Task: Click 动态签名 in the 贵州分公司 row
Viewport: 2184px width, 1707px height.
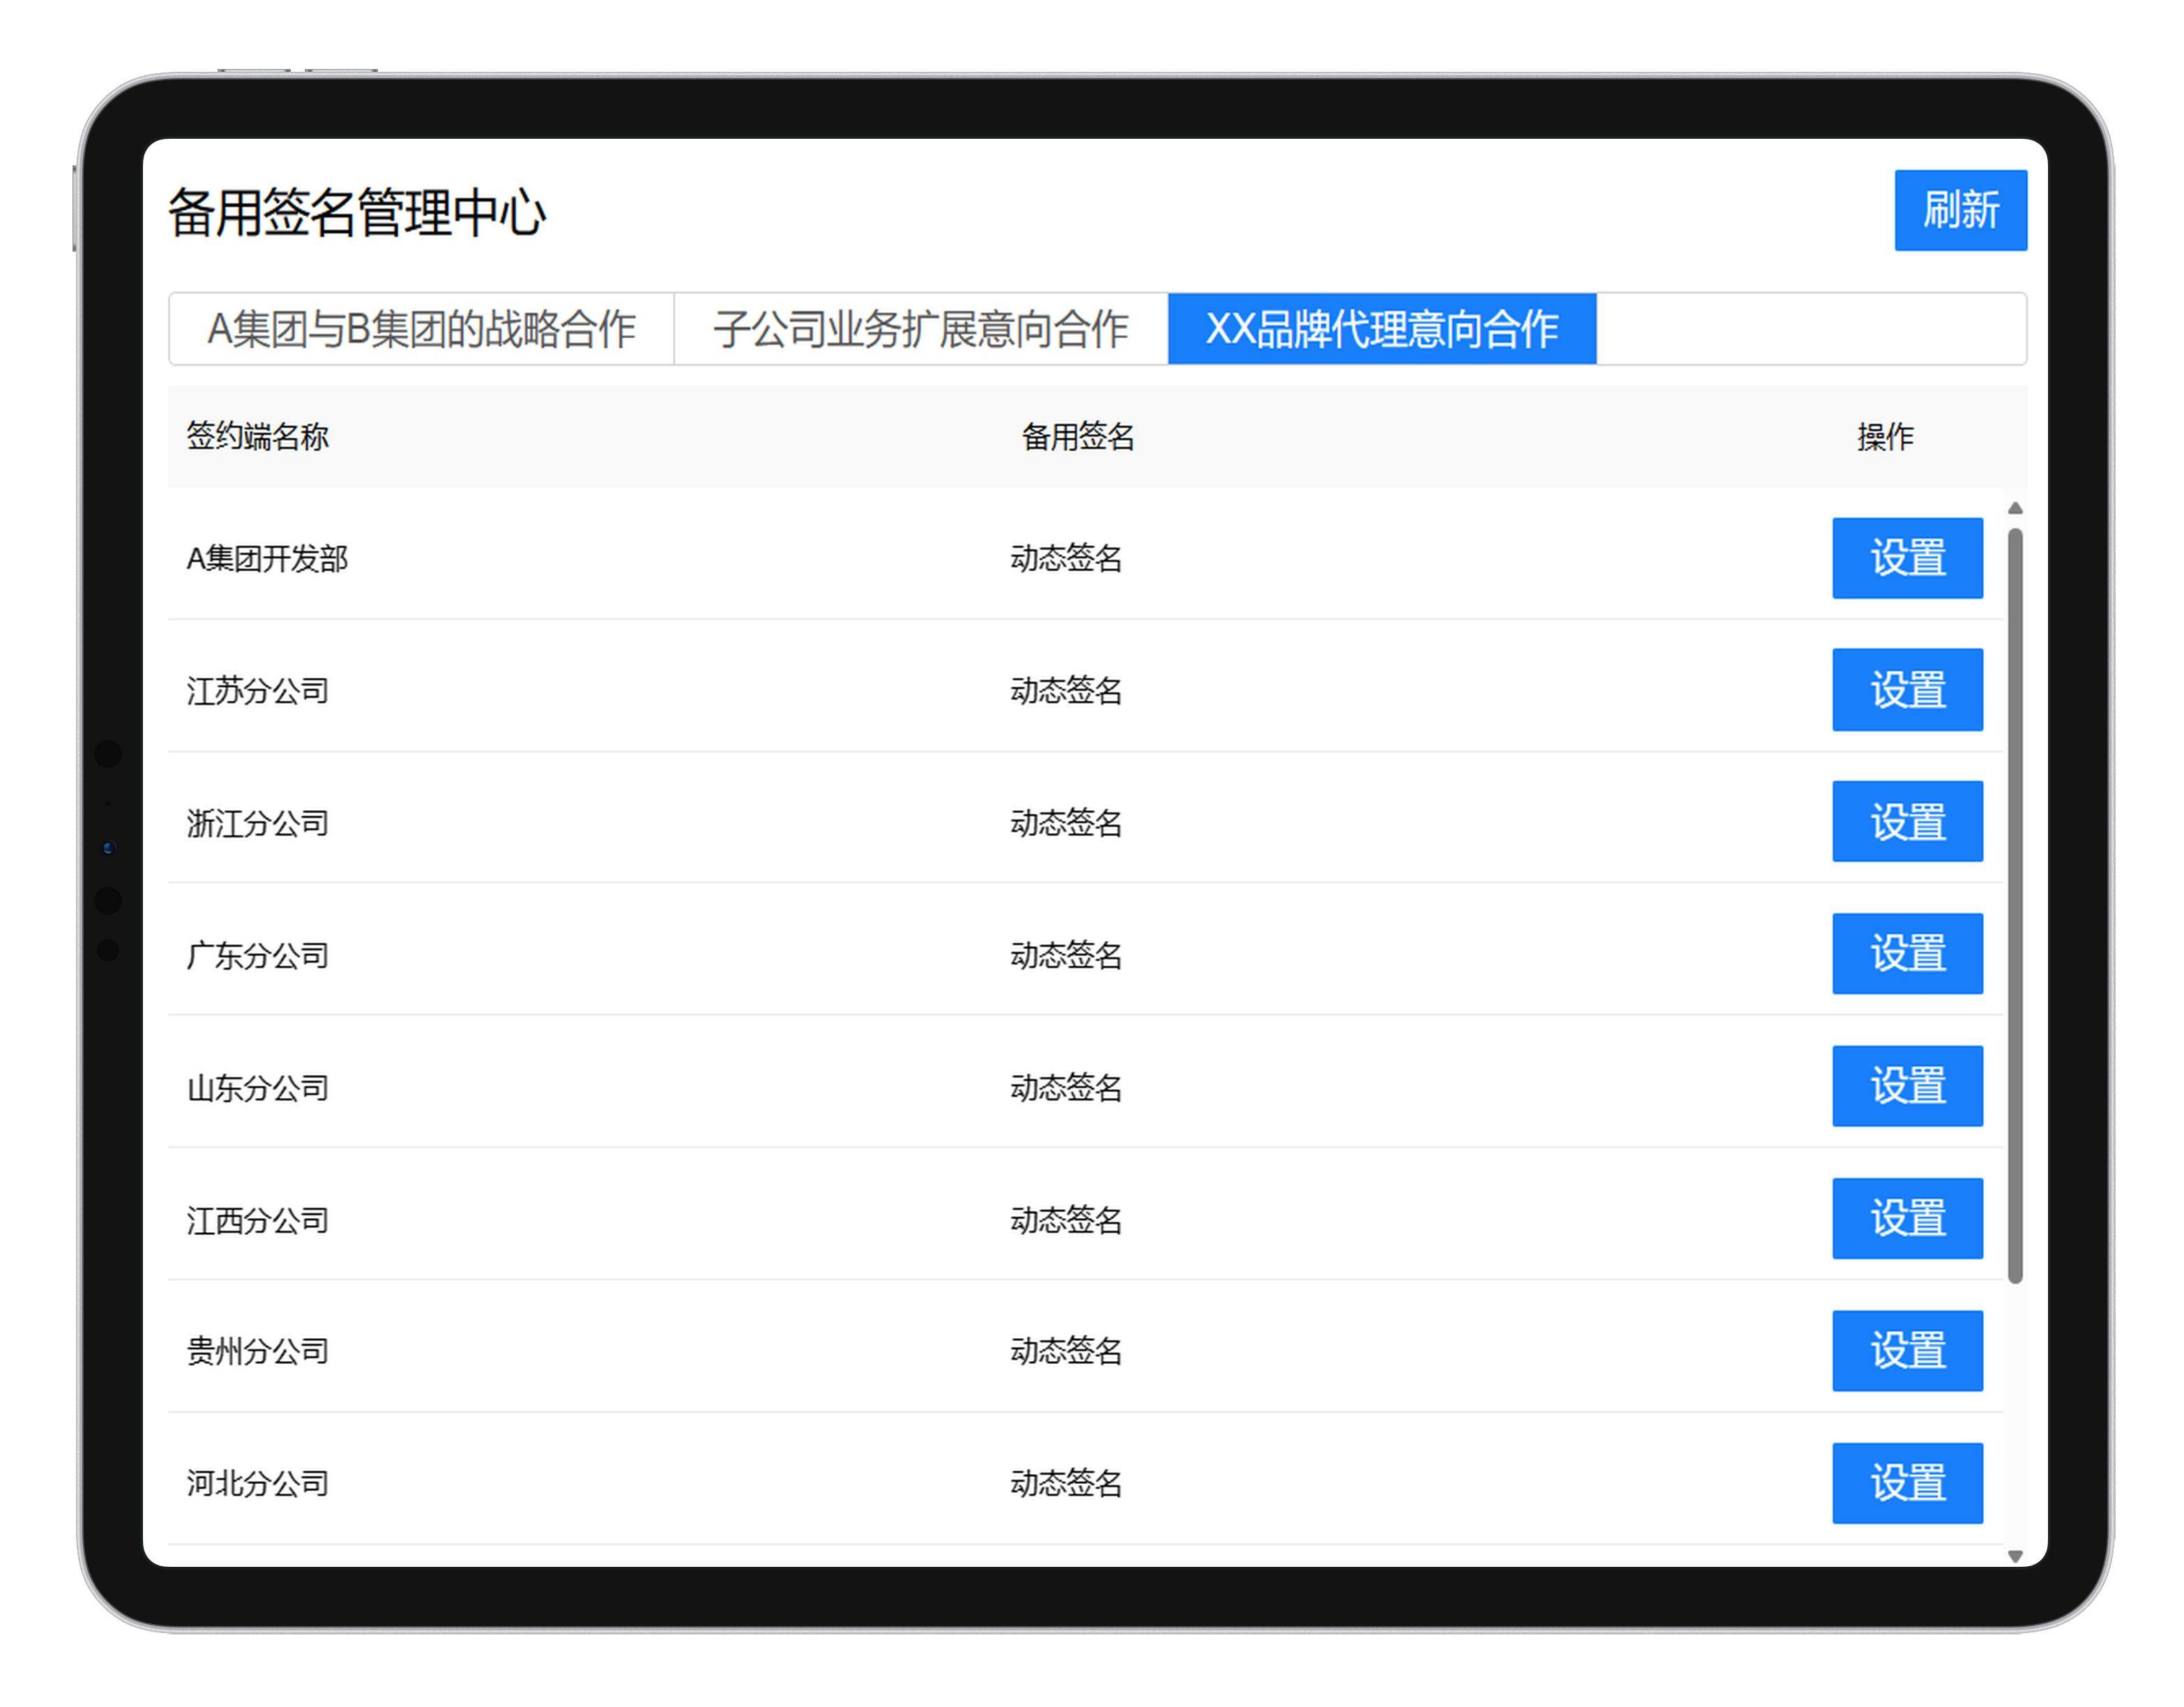Action: pyautogui.click(x=1066, y=1351)
